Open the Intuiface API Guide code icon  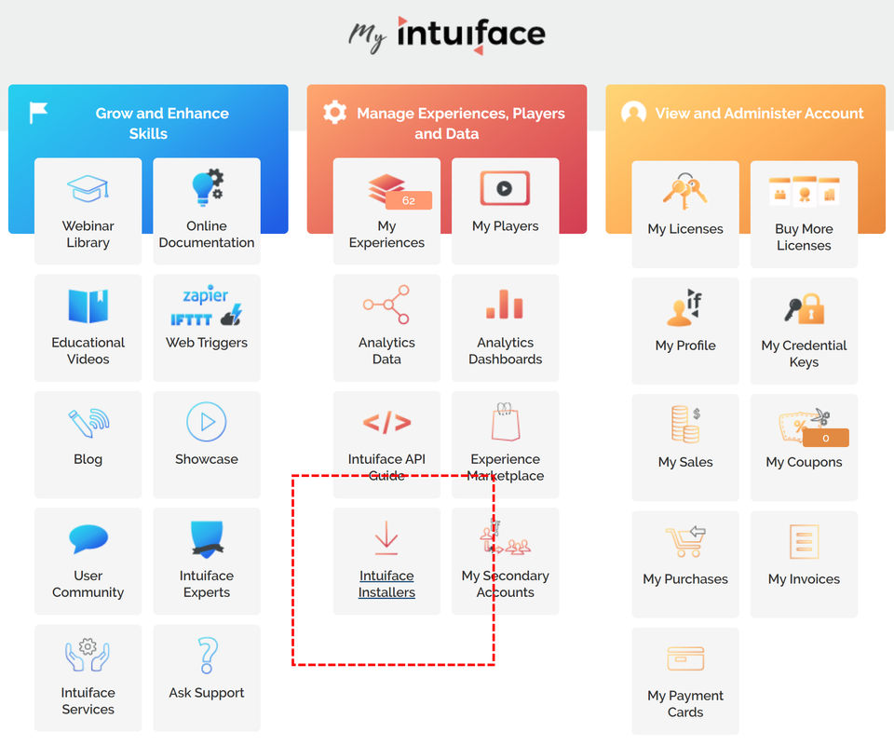(387, 423)
